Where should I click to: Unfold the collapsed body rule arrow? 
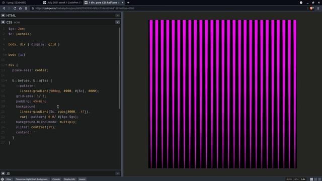[6, 55]
